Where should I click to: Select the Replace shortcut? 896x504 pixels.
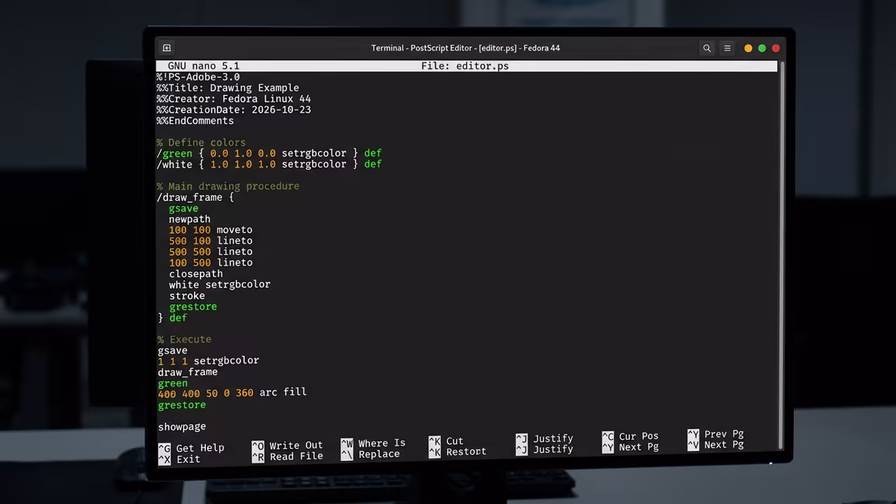(370, 454)
